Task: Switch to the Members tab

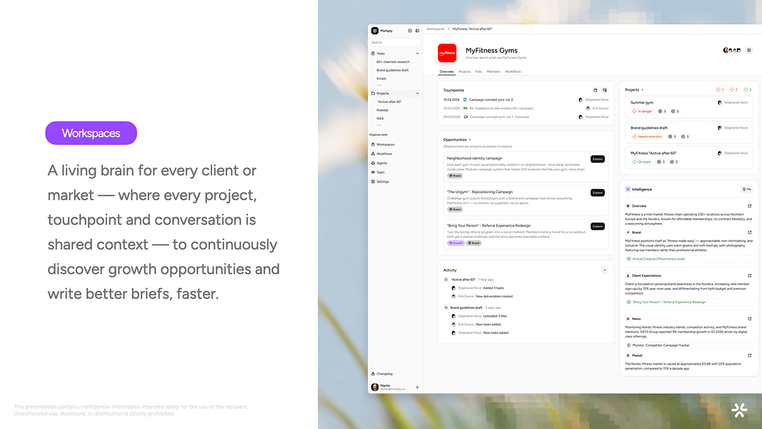Action: tap(493, 71)
